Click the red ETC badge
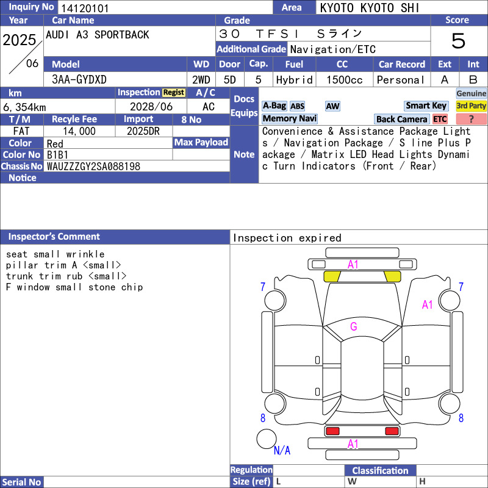The image size is (488, 488). tap(440, 119)
